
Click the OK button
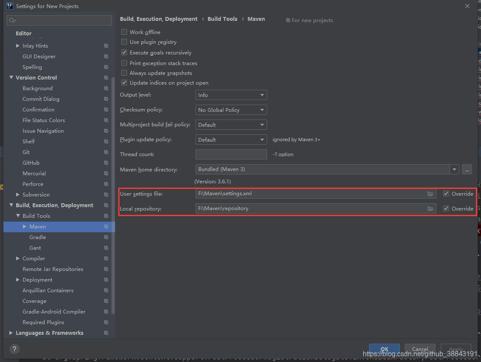point(384,349)
